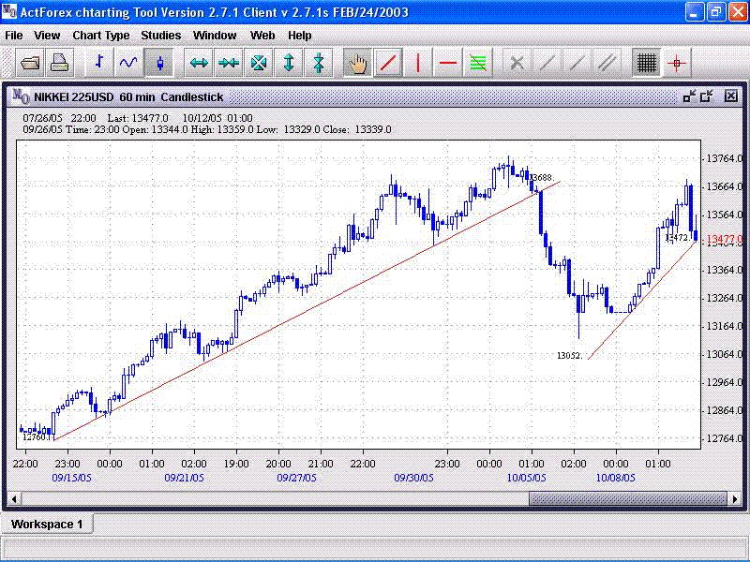This screenshot has height=562, width=750.
Task: Switch to Workspace 1 tab
Action: [x=47, y=524]
